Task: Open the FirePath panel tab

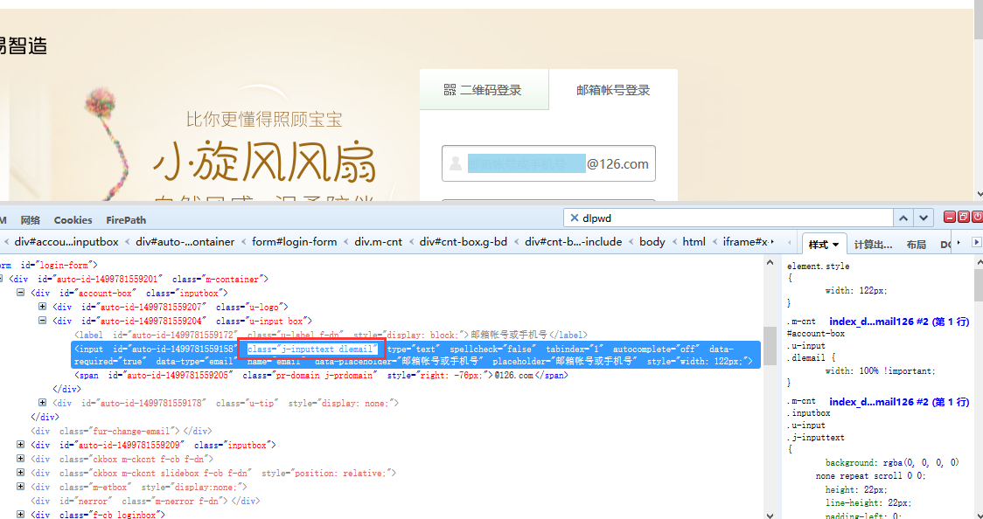Action: (126, 220)
